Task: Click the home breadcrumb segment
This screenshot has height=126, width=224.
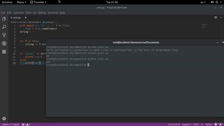Action: pyautogui.click(x=14, y=22)
